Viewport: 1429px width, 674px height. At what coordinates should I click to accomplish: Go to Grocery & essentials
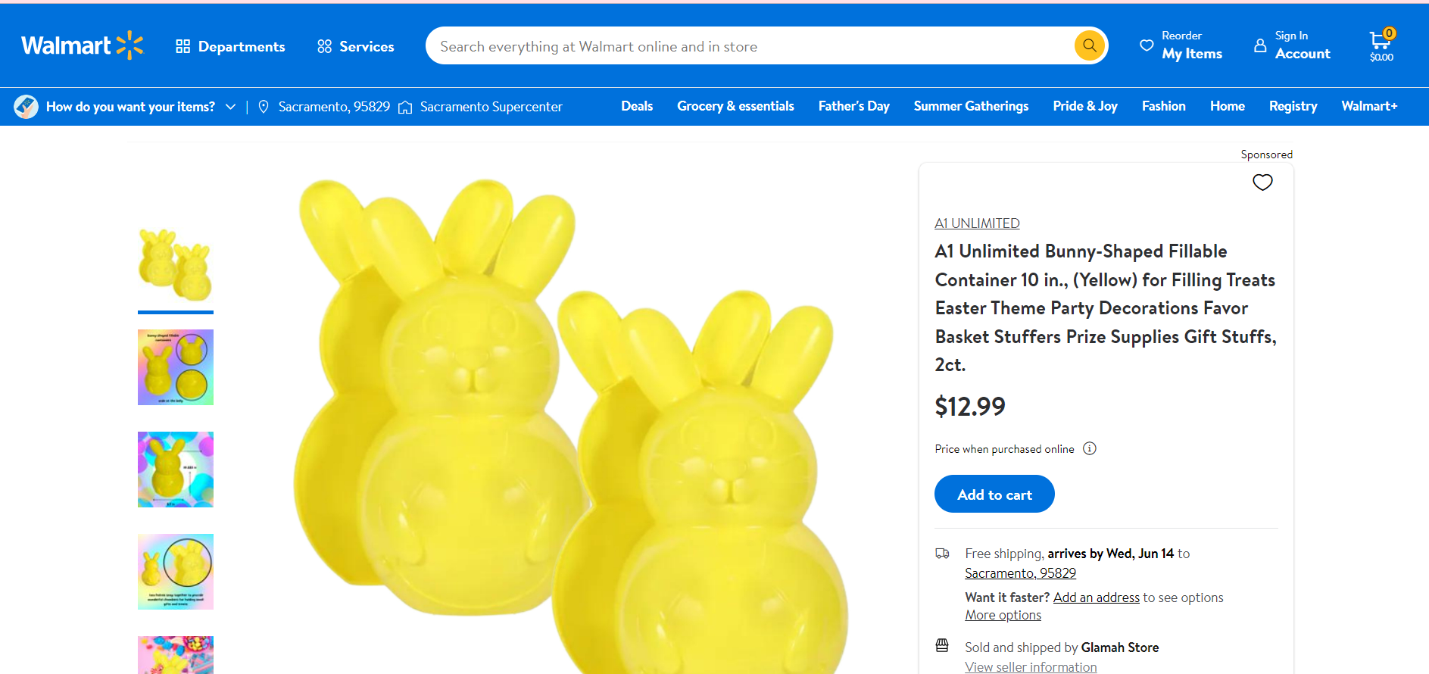pyautogui.click(x=735, y=106)
